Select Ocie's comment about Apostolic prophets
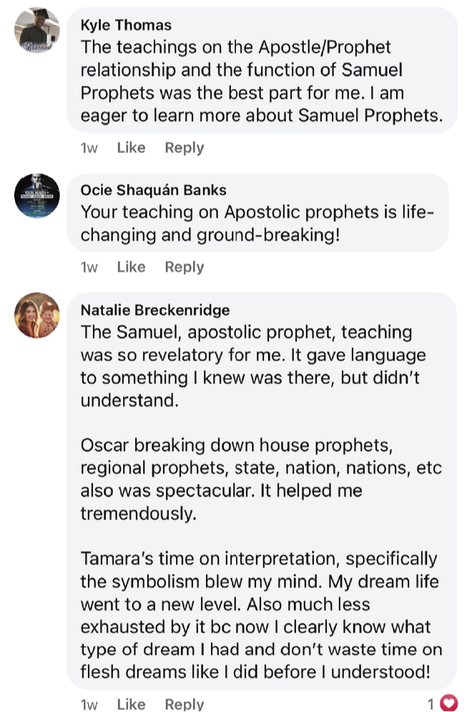472x712 pixels. click(x=257, y=223)
